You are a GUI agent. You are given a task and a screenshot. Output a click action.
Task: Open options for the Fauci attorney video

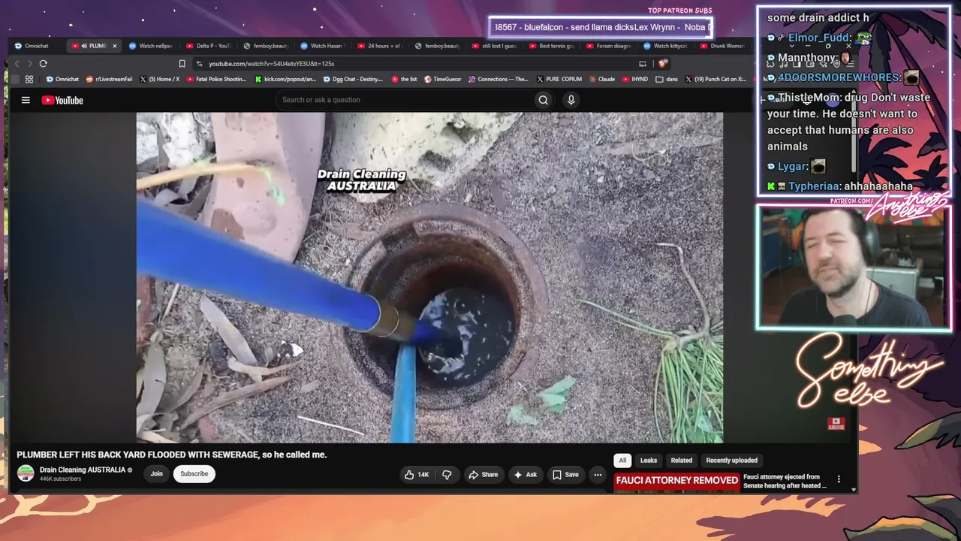click(x=839, y=479)
